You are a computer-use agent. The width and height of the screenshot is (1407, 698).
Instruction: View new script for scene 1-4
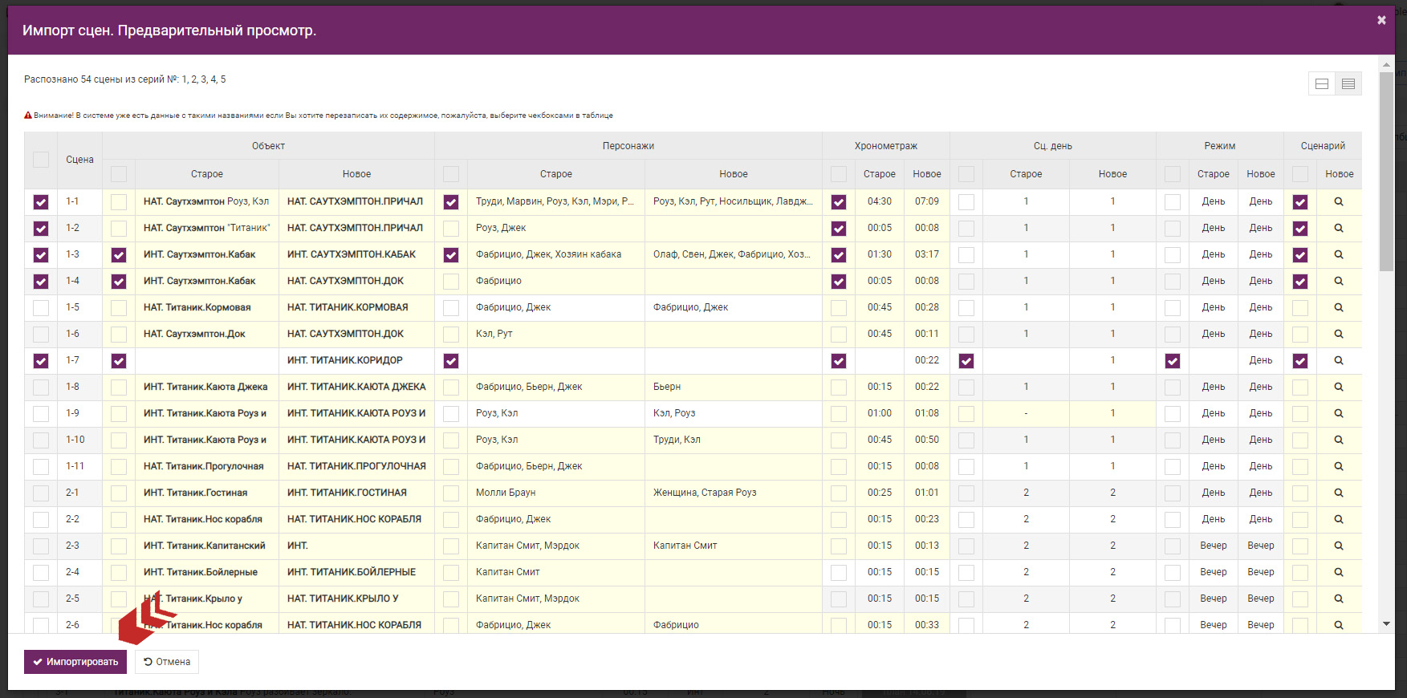point(1339,282)
